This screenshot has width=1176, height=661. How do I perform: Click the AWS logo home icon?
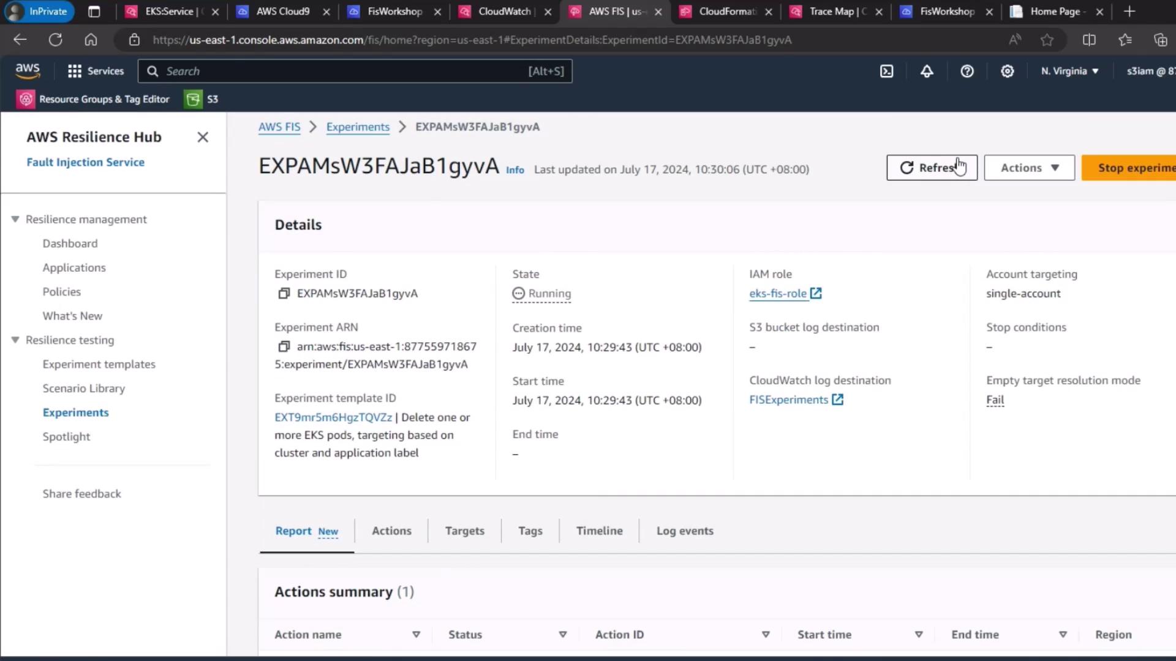pos(28,71)
